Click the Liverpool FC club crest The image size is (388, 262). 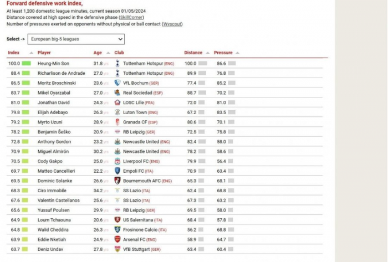coord(118,161)
